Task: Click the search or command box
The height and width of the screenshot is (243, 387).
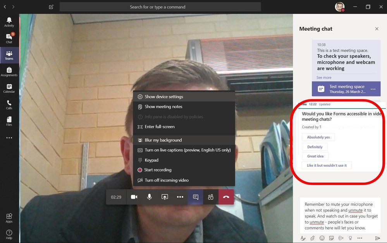Action: (x=160, y=7)
